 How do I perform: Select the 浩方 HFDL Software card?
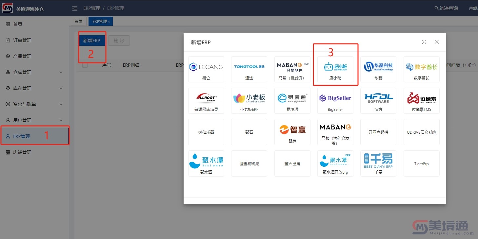[378, 101]
